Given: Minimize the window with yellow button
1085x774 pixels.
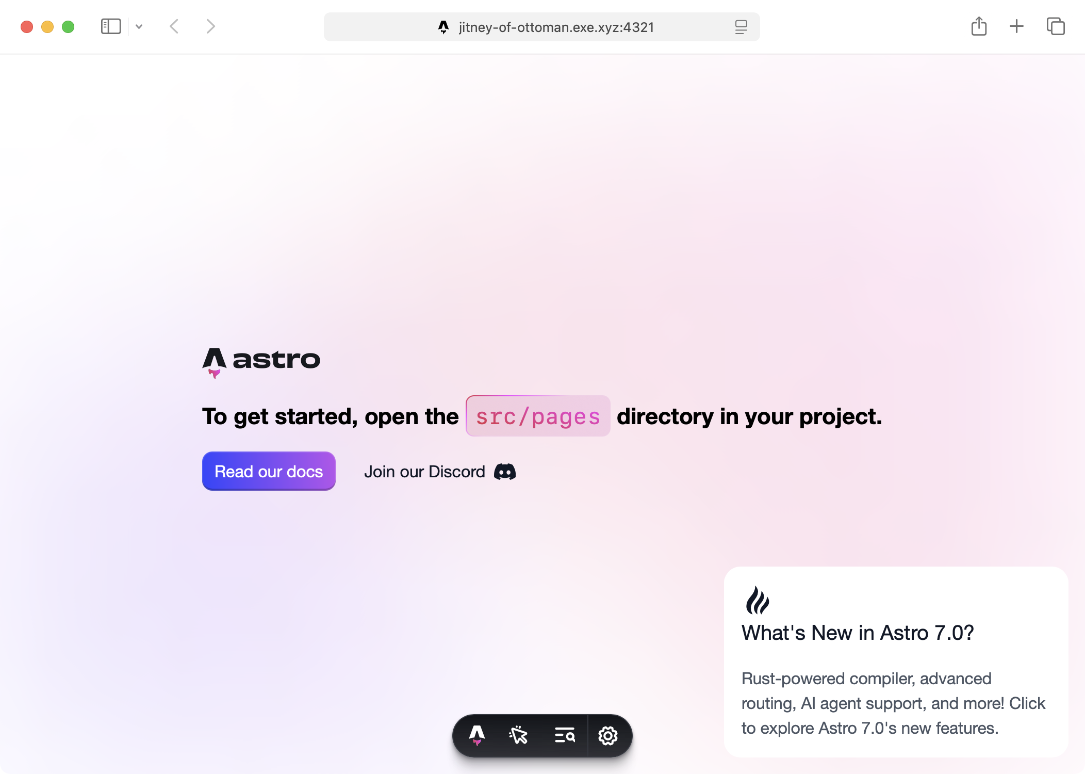Looking at the screenshot, I should click(x=47, y=27).
